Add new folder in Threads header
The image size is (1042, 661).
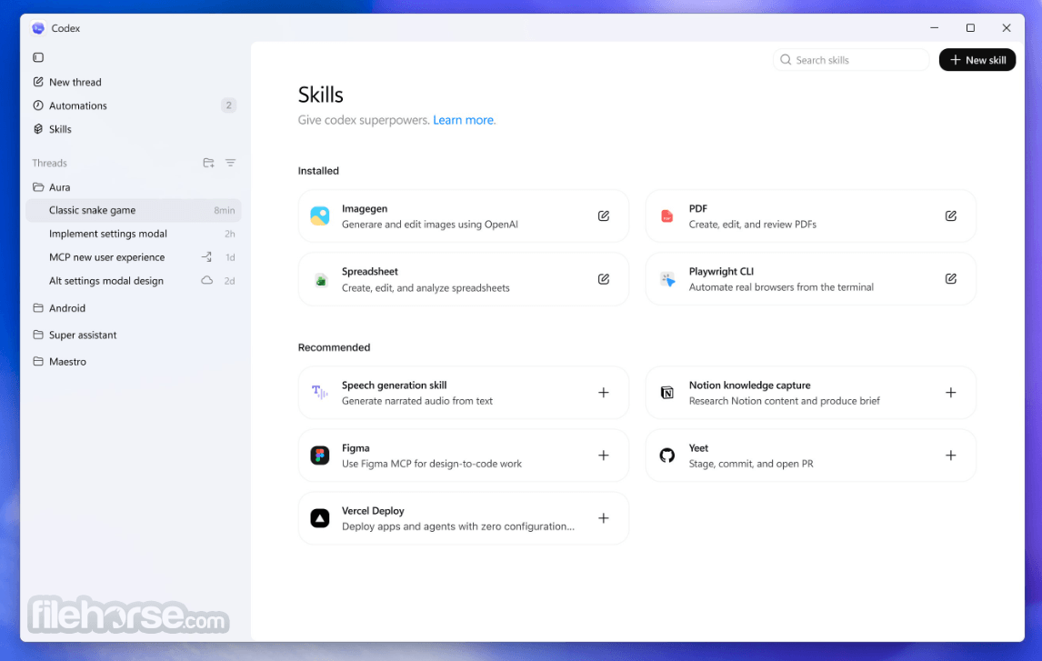(208, 163)
